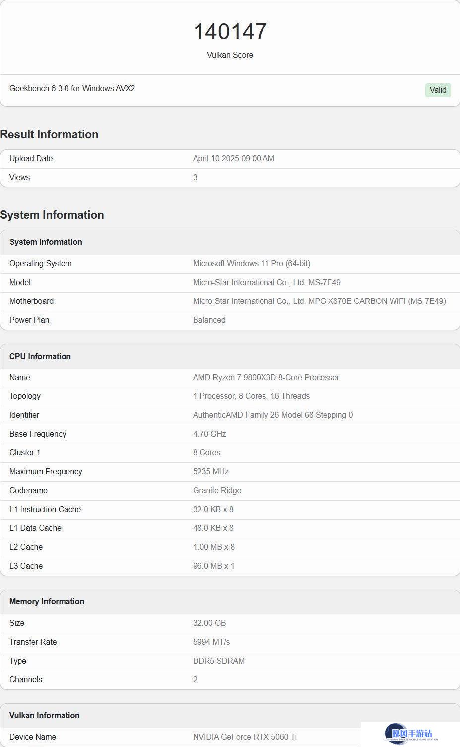Click the '5235 MHz' maximum frequency value
Screen dimensions: 460x747
pyautogui.click(x=211, y=472)
